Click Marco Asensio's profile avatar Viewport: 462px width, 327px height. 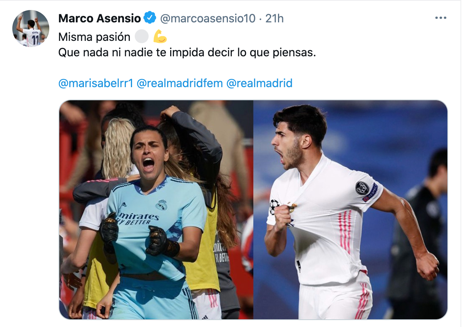pos(31,29)
